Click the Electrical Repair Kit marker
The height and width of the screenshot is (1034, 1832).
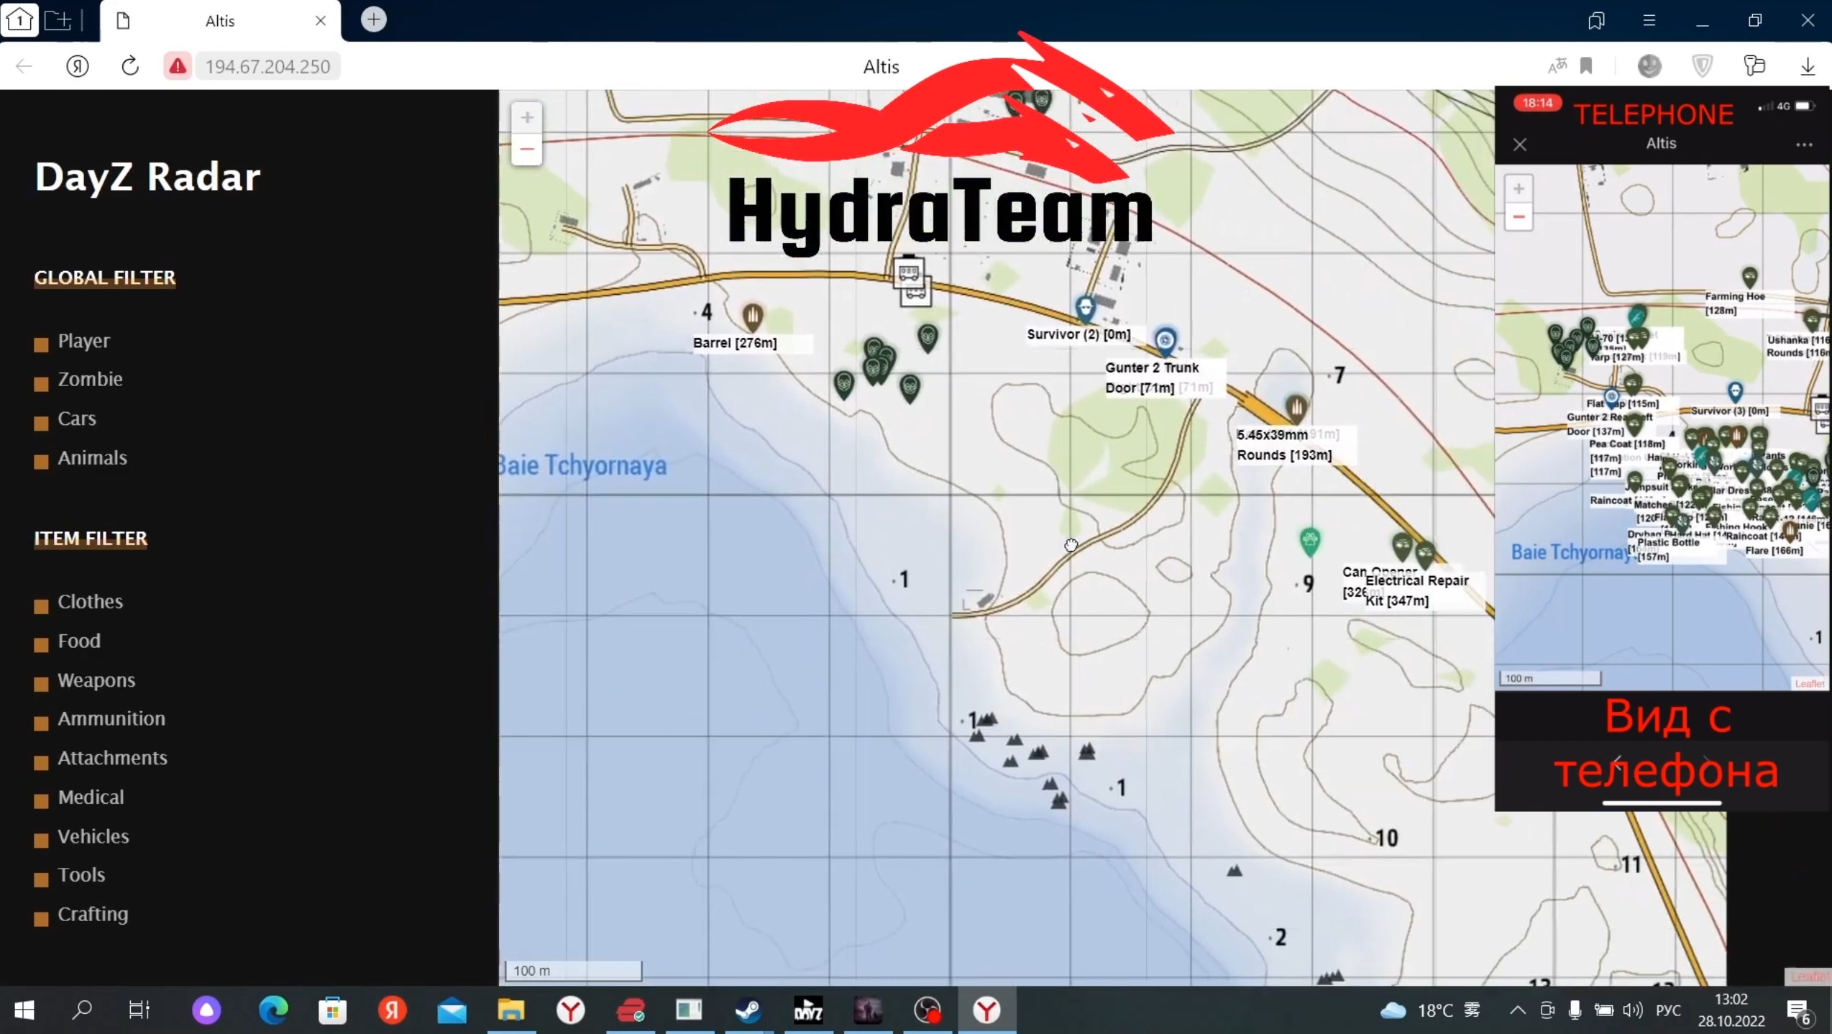point(1424,554)
